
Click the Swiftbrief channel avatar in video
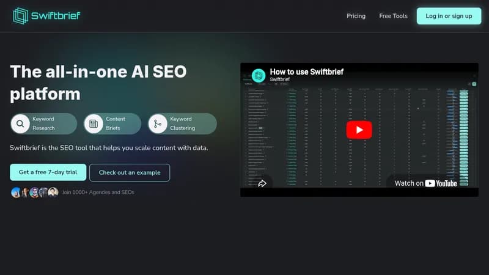[259, 75]
